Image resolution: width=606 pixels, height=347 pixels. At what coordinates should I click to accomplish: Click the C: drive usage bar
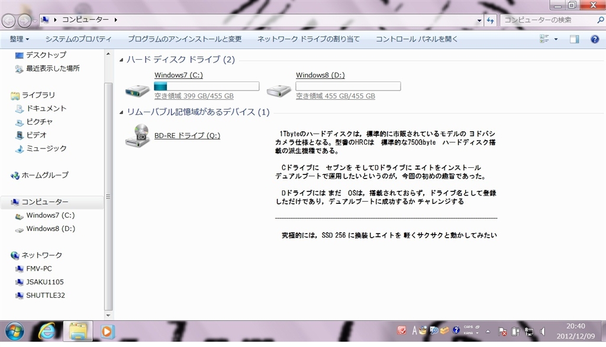[207, 86]
